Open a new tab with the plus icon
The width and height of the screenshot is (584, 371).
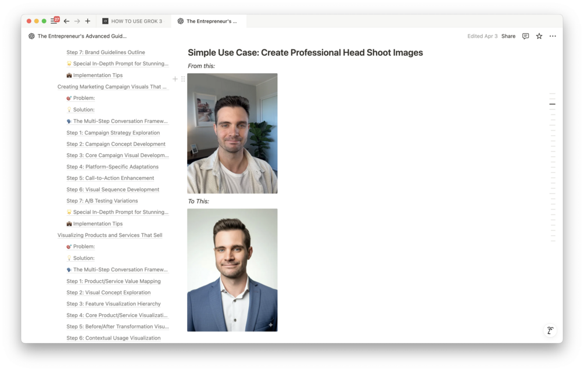[88, 21]
